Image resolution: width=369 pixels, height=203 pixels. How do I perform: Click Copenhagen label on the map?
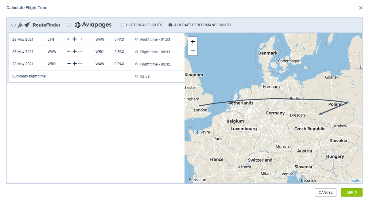point(289,61)
